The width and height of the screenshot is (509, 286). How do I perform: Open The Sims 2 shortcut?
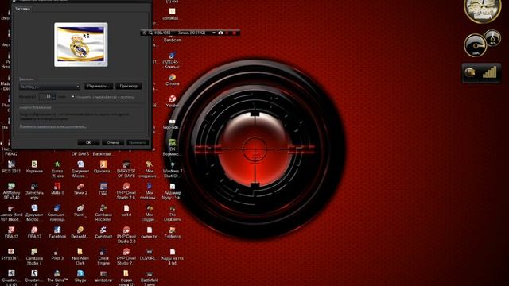click(57, 277)
